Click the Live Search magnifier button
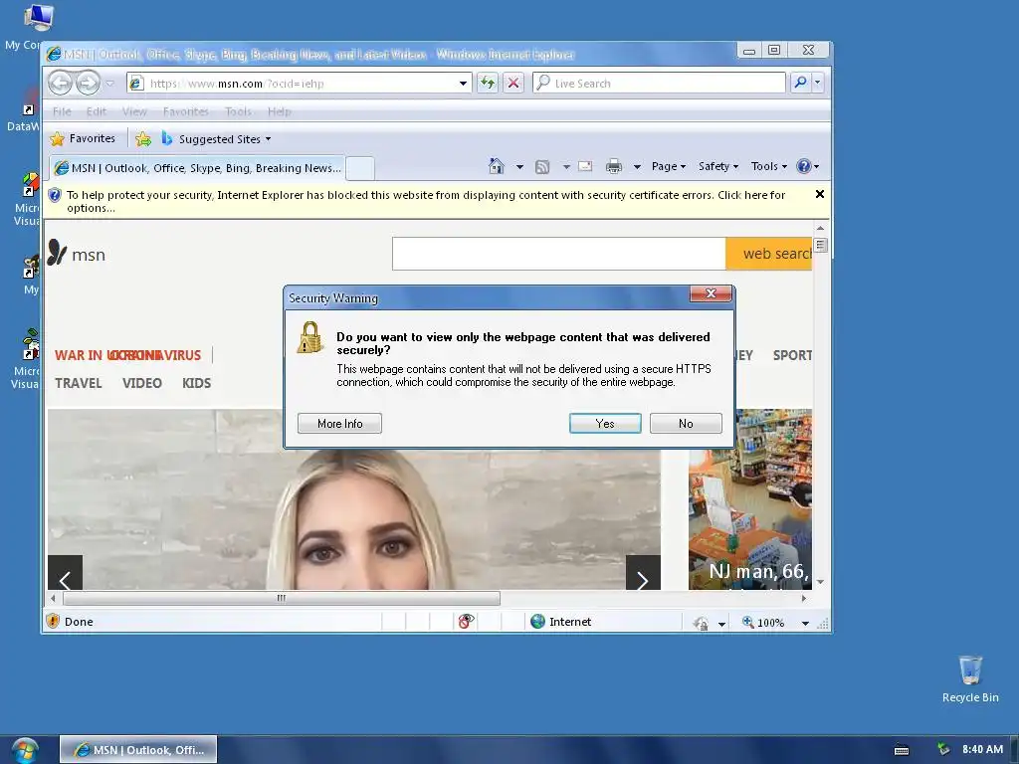The image size is (1019, 764). [801, 83]
